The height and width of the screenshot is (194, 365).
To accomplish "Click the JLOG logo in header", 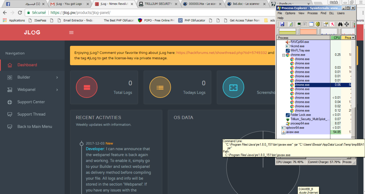I will click(32, 32).
